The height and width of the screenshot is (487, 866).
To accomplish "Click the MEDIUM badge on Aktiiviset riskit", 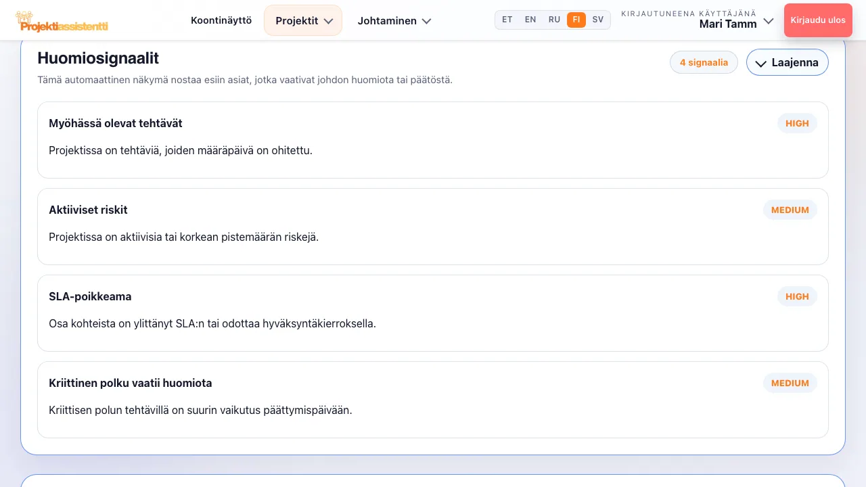I will [790, 210].
